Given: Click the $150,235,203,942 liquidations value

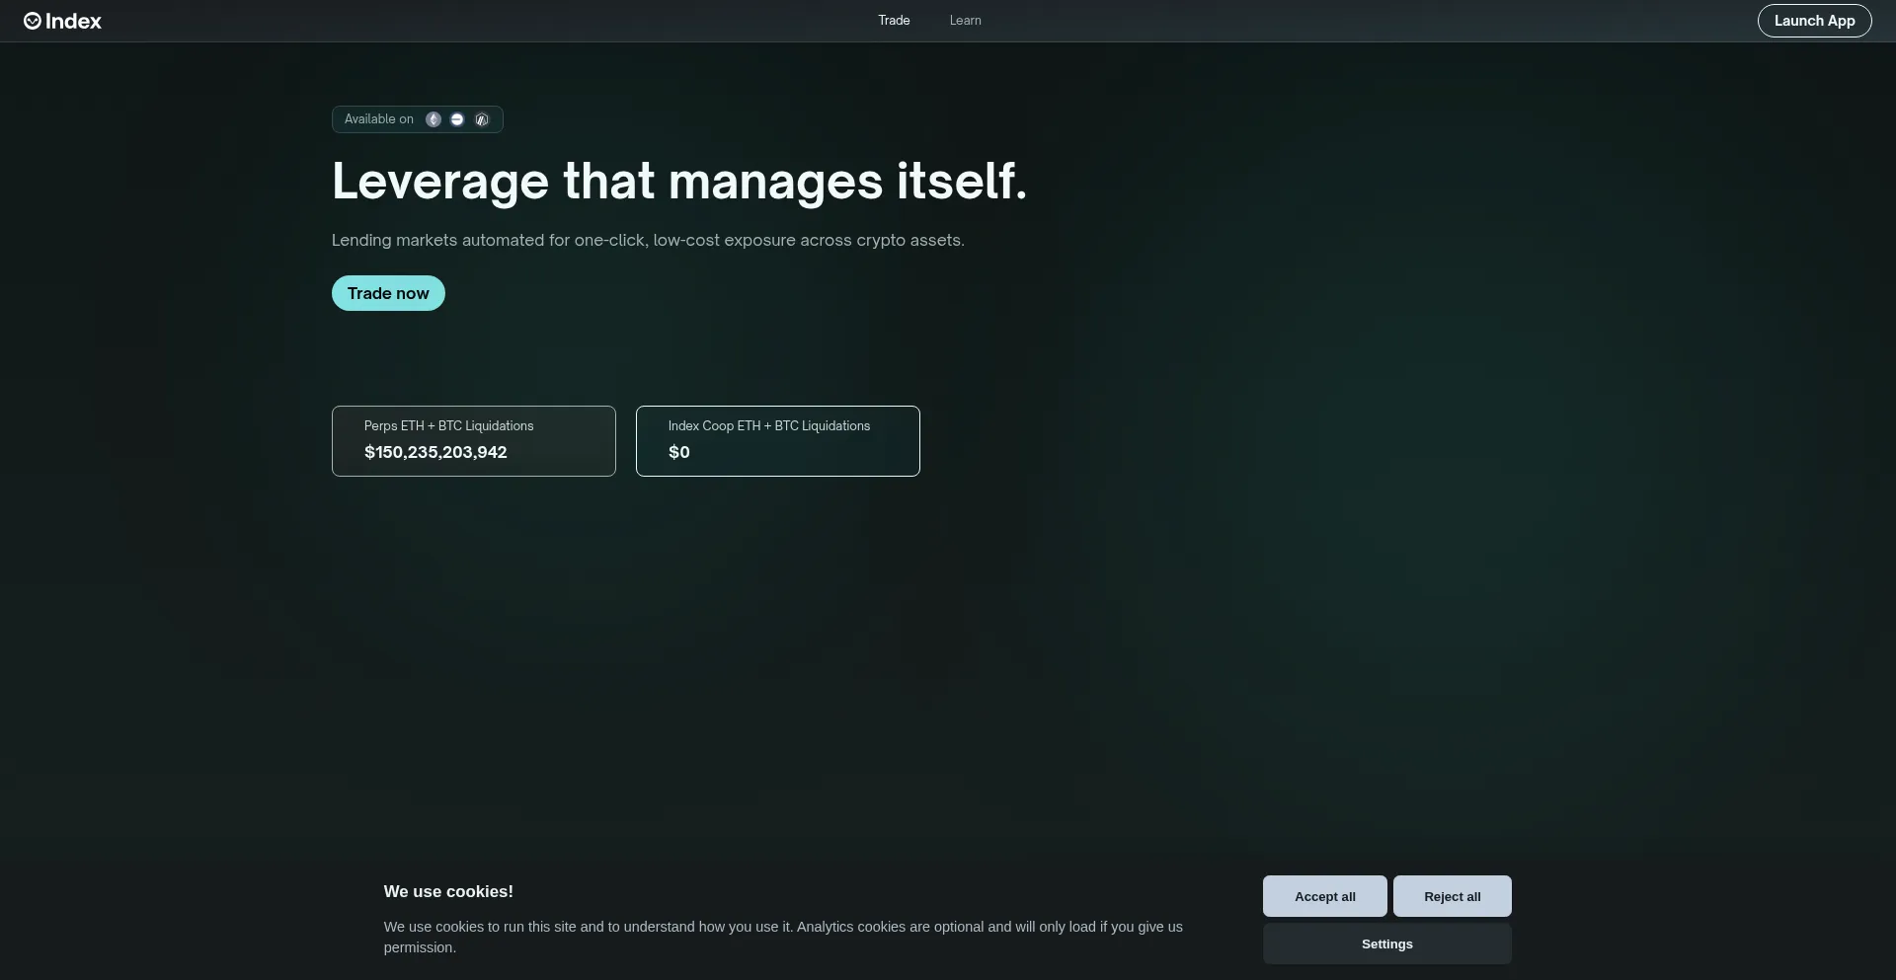Looking at the screenshot, I should point(435,452).
